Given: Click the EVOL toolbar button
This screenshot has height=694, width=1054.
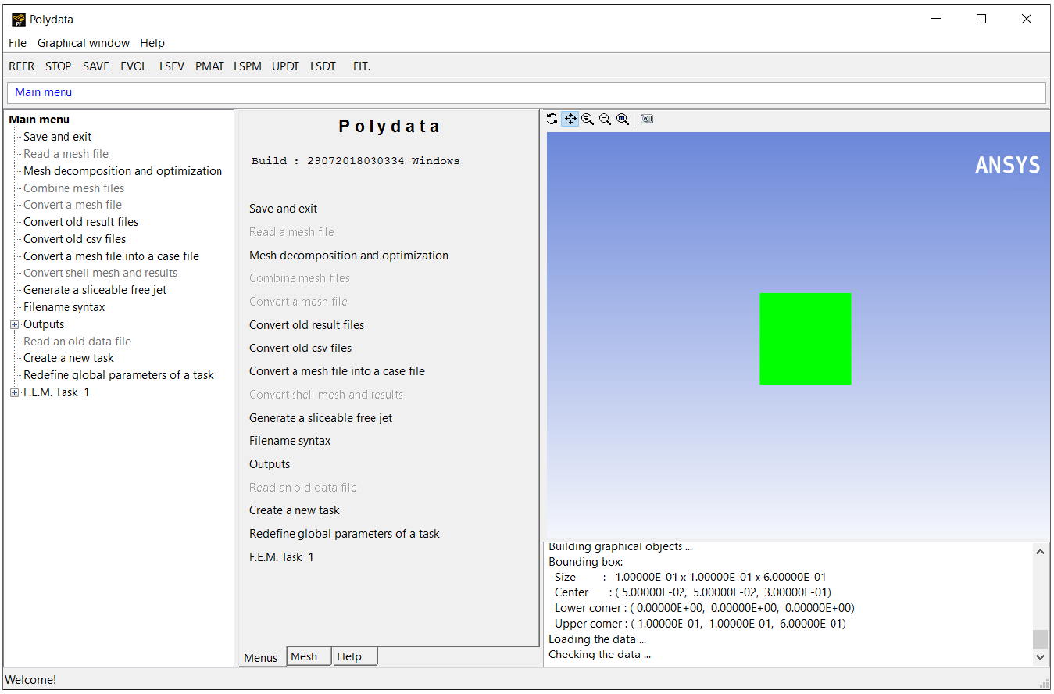Looking at the screenshot, I should click(134, 66).
